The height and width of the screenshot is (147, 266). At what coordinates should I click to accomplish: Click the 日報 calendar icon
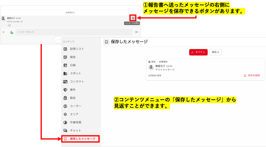[x=65, y=65]
